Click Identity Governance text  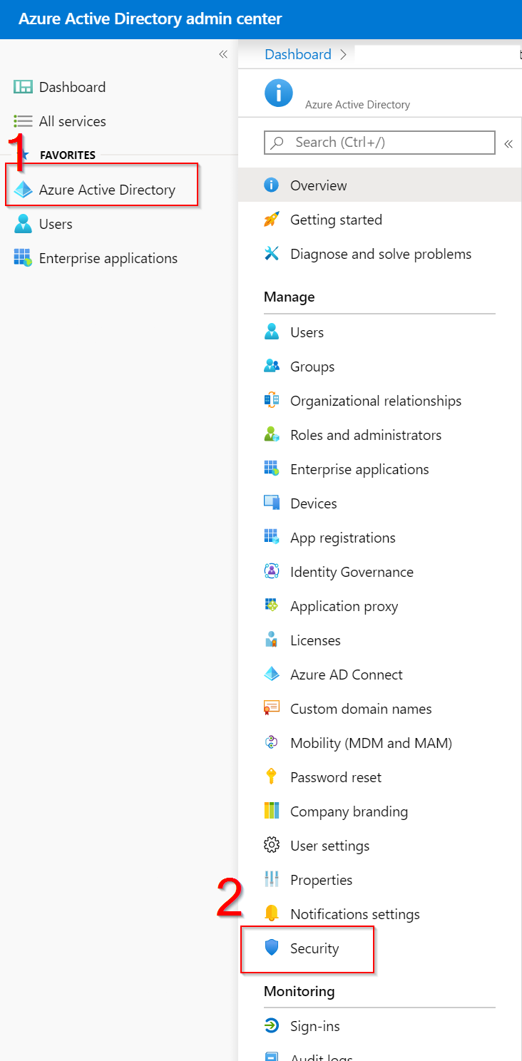352,572
